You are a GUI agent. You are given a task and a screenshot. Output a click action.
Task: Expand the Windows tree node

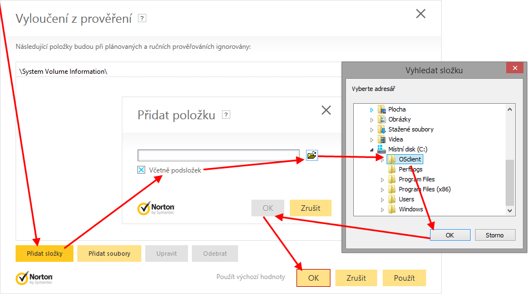tap(382, 210)
